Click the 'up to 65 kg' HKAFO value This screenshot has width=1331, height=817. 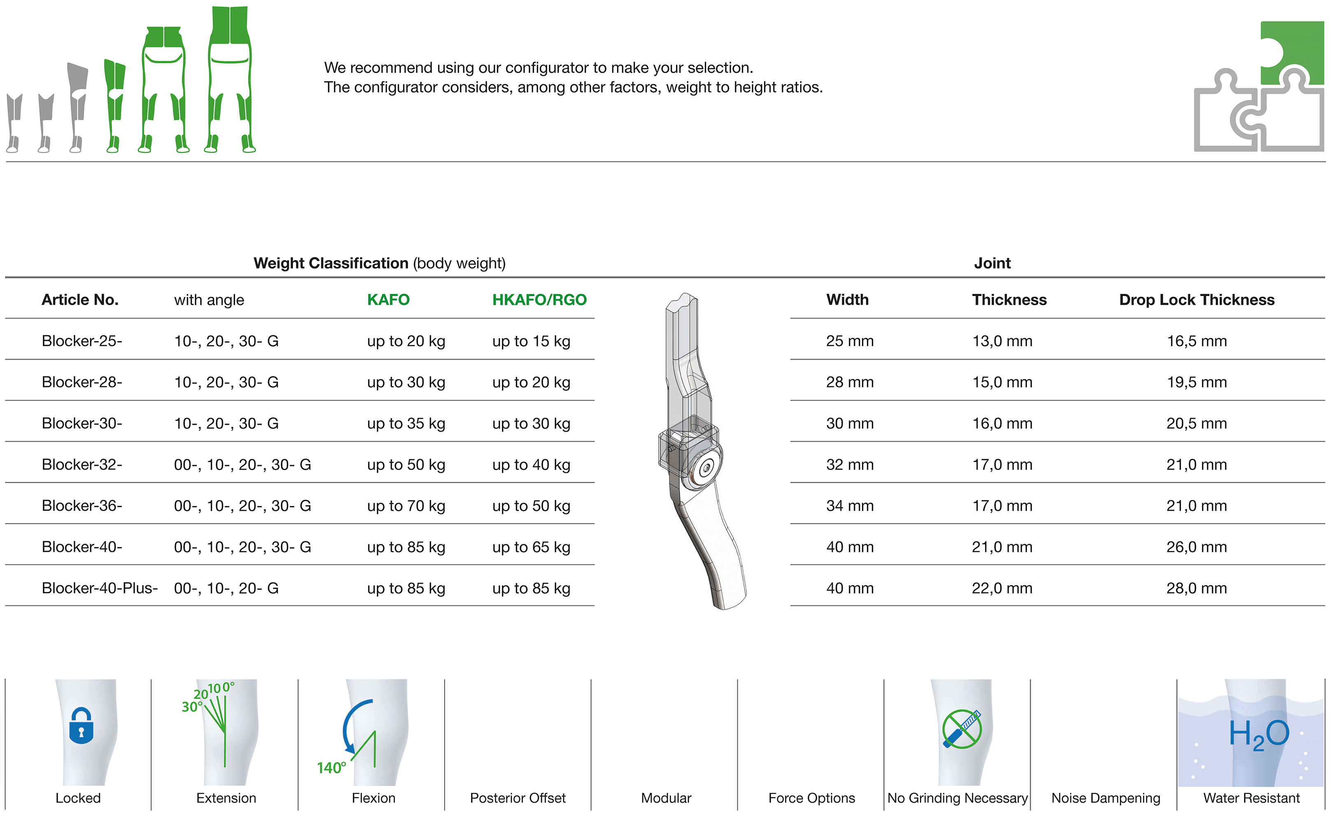pos(531,547)
